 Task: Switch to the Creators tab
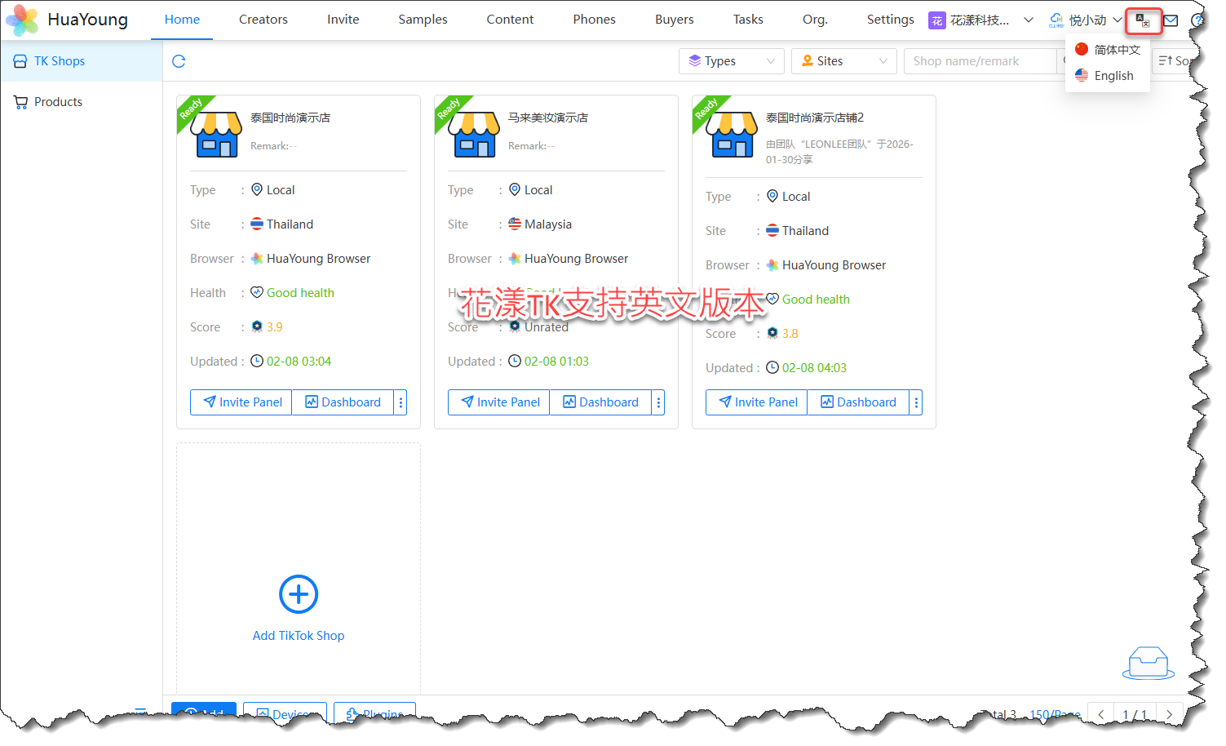click(x=263, y=20)
